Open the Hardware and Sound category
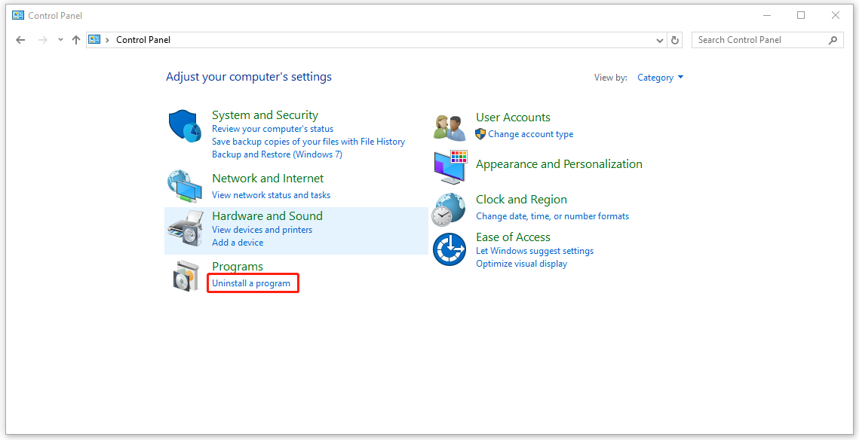 (x=267, y=215)
